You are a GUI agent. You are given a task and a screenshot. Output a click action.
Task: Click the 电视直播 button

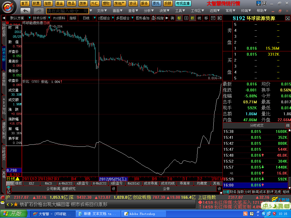pos(183,3)
